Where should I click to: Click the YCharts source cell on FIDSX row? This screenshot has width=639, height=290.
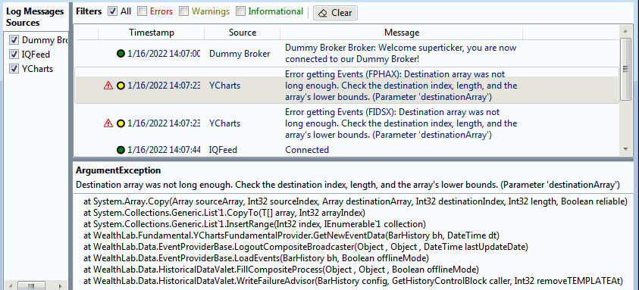[x=224, y=123]
